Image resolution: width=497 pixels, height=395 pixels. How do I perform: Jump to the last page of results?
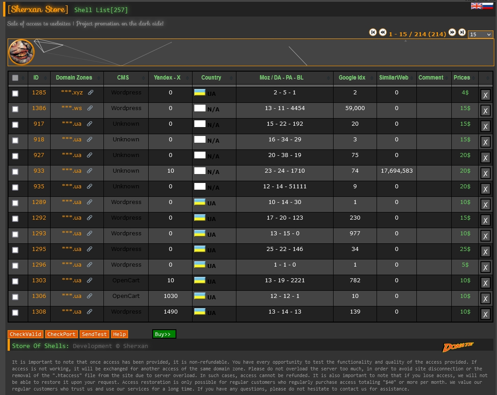462,32
